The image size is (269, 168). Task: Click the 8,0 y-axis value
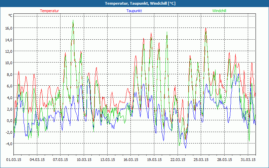point(10,74)
